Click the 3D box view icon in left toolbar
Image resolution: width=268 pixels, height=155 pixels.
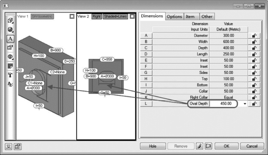(10, 20)
